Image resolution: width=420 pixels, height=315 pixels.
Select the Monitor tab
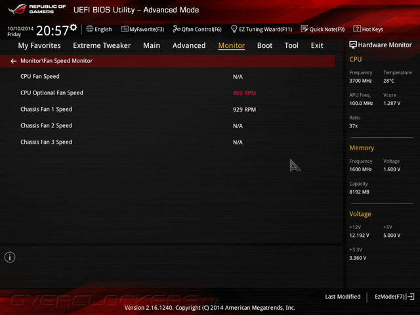[232, 45]
